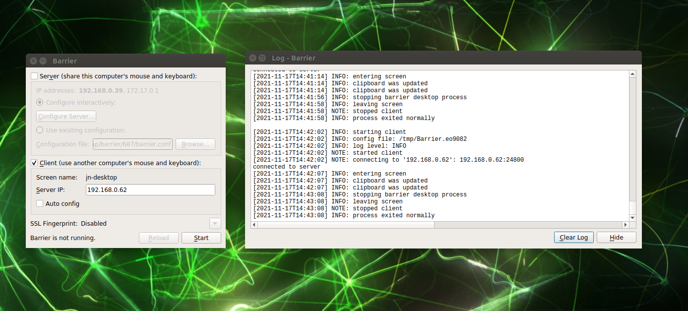Click the 14:42:02 "starting client" log line
This screenshot has height=311, width=688.
pos(329,132)
